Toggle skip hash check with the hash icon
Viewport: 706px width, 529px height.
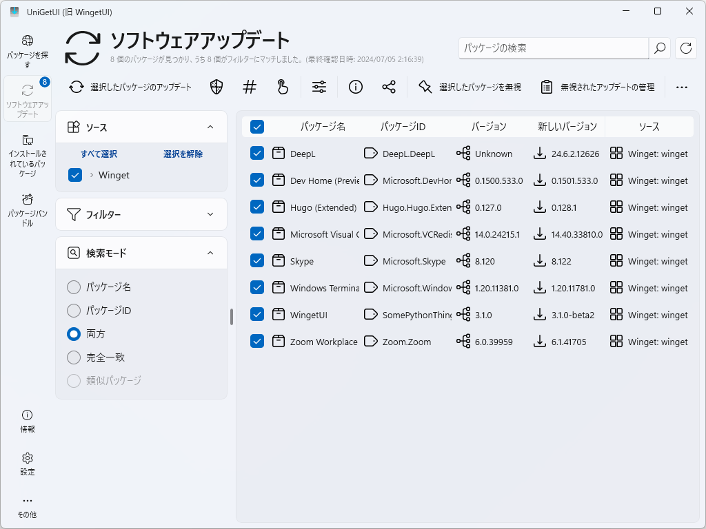(249, 87)
